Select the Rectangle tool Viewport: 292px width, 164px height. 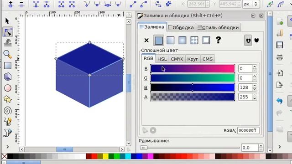click(8, 66)
